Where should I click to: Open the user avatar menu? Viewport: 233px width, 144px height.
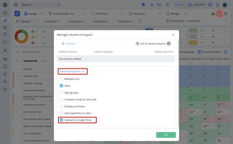tap(225, 5)
